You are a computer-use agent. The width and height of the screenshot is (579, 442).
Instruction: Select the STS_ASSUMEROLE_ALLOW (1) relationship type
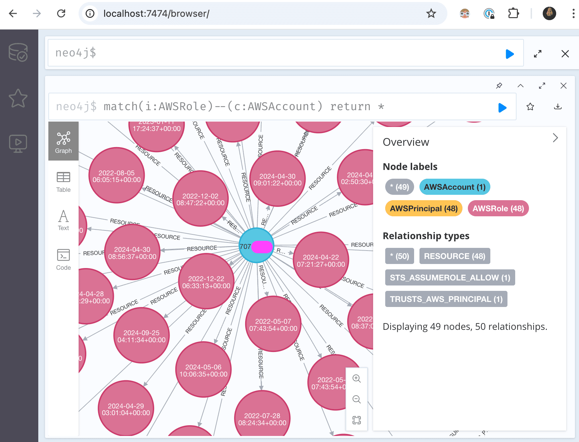[x=450, y=277]
